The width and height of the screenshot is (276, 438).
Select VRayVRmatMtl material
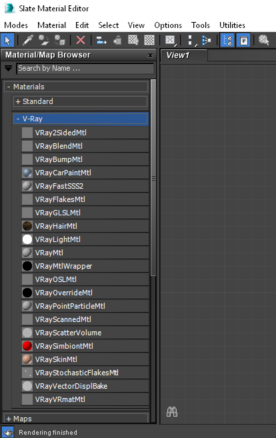click(x=85, y=399)
